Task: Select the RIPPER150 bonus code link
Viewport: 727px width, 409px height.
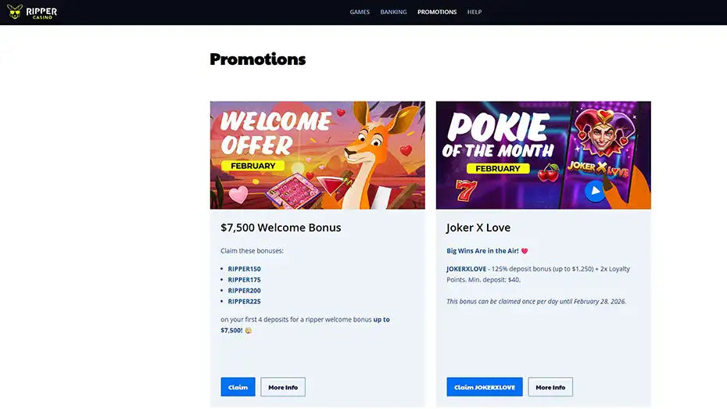Action: click(x=245, y=269)
